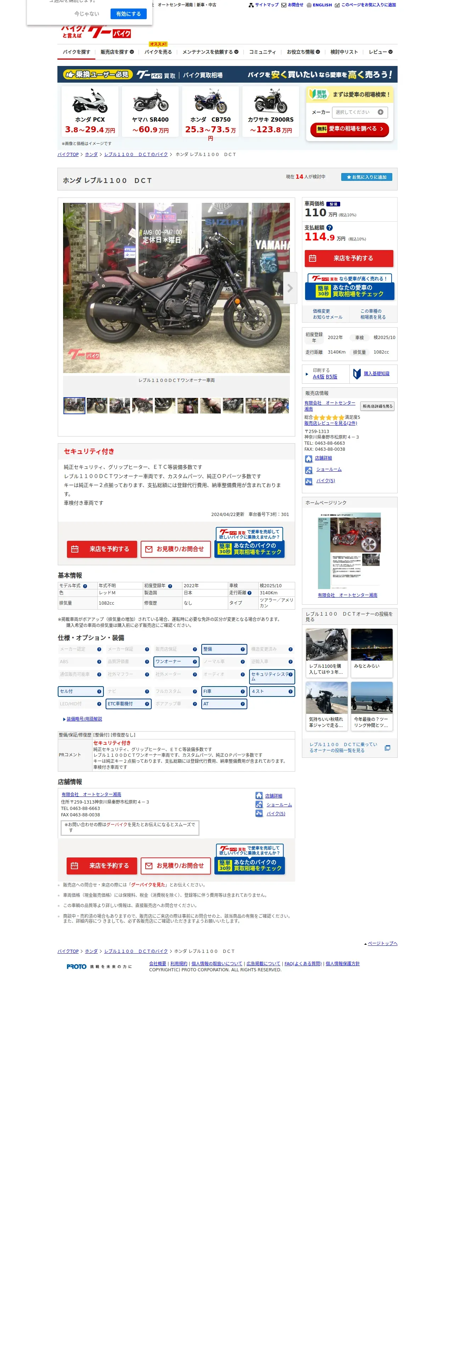Click bottom あなたのバイクの買取相場をチェック banner
The width and height of the screenshot is (455, 1366).
tap(250, 865)
